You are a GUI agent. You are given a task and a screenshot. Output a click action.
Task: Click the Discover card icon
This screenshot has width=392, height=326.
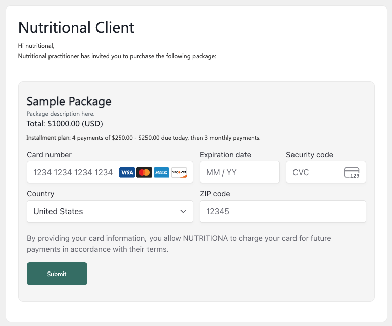click(x=179, y=172)
